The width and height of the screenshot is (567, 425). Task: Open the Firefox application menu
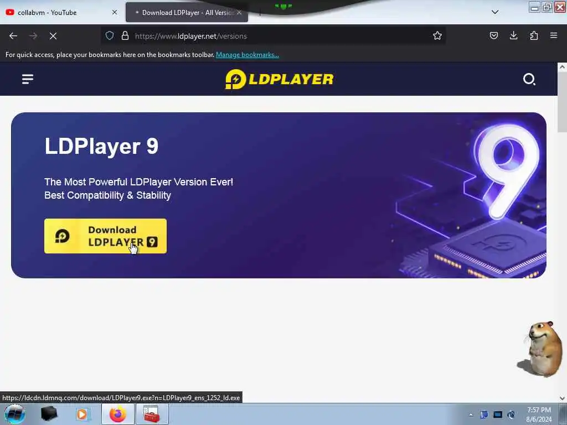coord(554,35)
